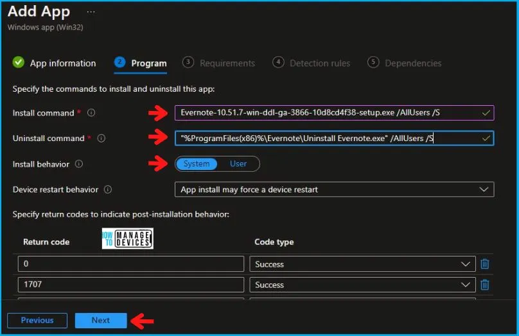Click the Install behavior info icon
This screenshot has height=336, width=519.
coord(79,164)
